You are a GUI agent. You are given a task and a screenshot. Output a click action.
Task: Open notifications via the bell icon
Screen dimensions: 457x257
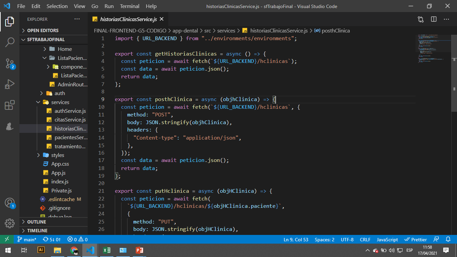click(x=448, y=239)
